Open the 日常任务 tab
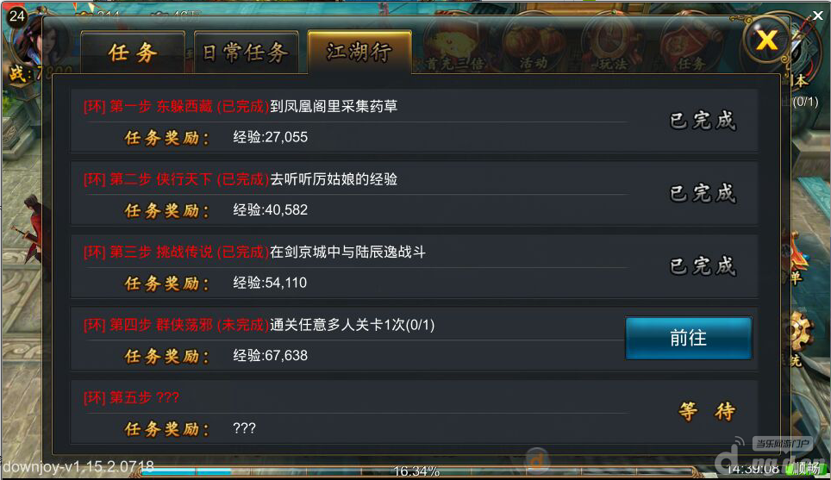This screenshot has height=480, width=831. pos(246,52)
